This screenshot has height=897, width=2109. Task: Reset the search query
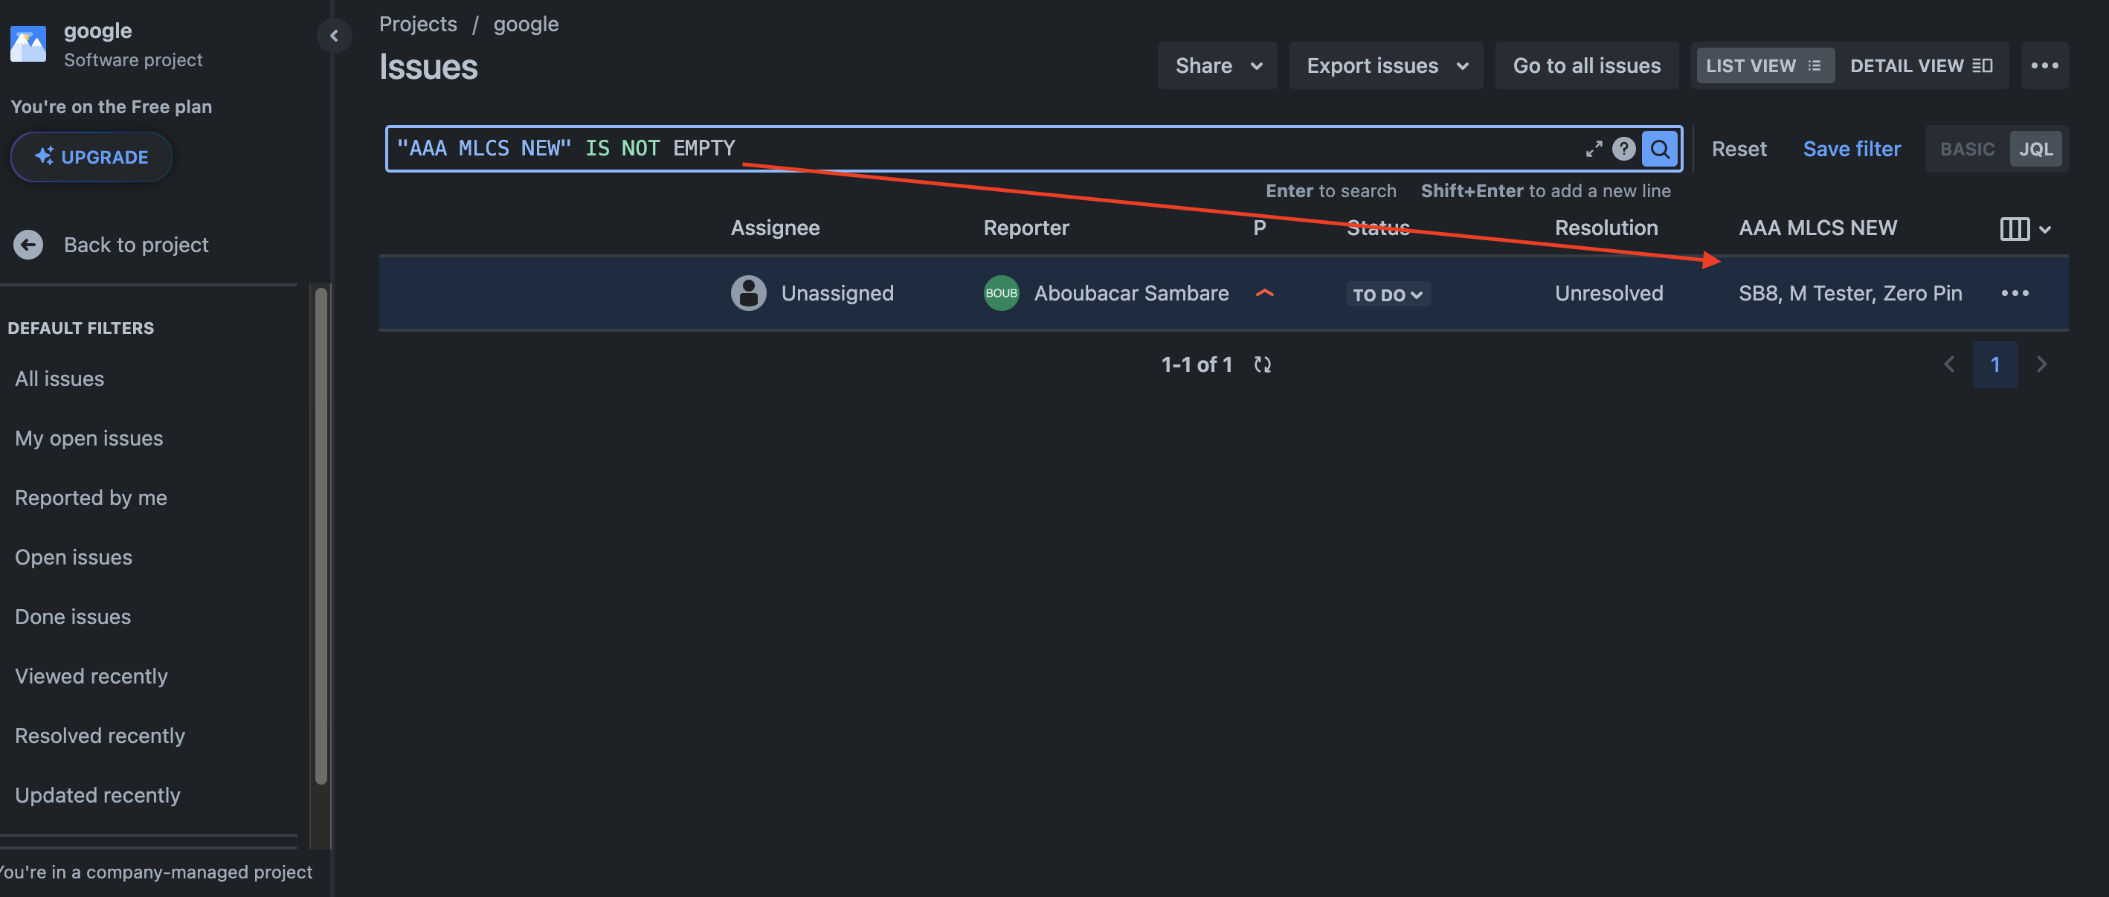[1738, 149]
